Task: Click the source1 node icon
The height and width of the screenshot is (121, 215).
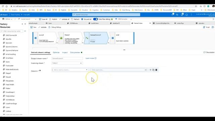Action: click(36, 38)
